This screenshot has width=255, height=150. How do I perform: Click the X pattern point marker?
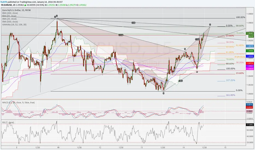[57, 16]
